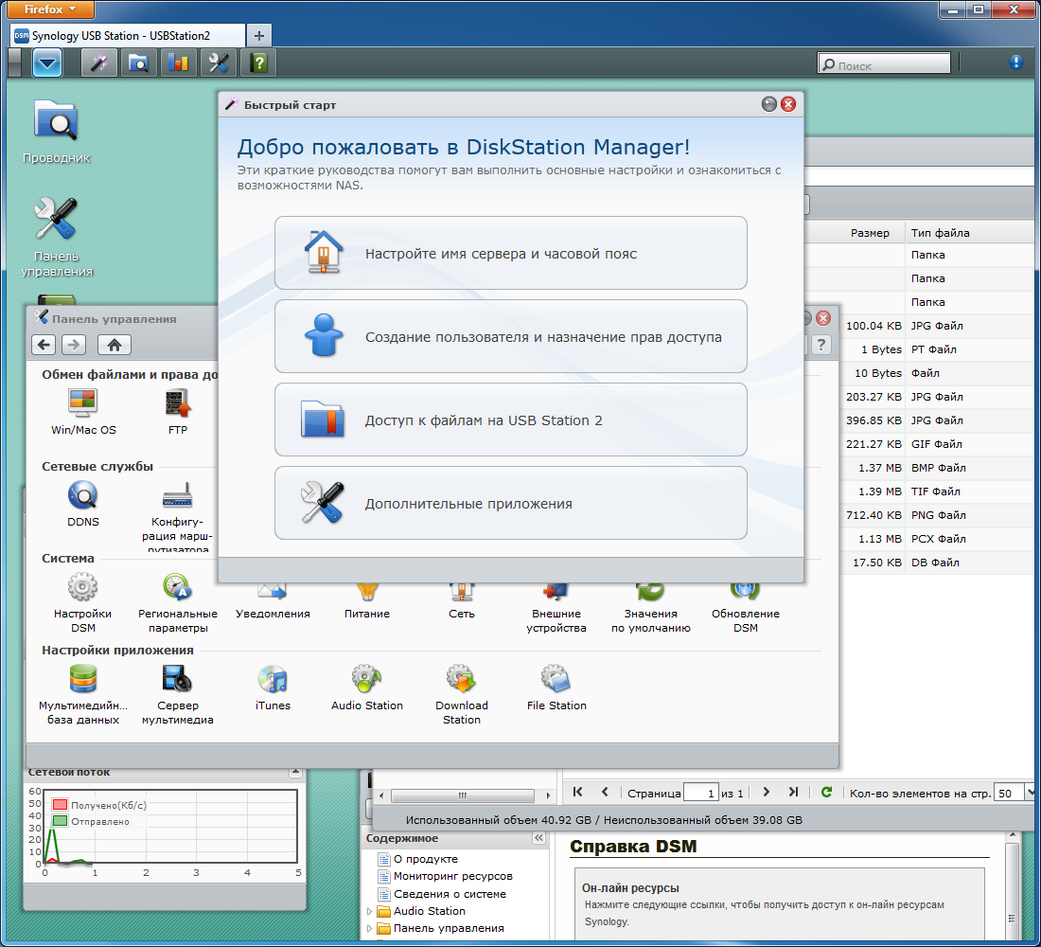1041x947 pixels.
Task: Go to next page in file browser
Action: 767,792
